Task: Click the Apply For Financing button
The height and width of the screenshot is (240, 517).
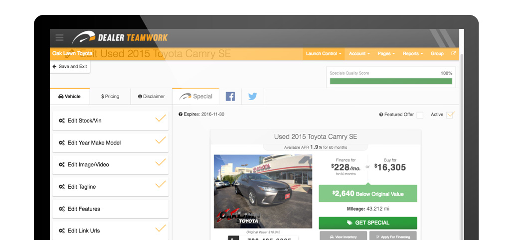Action: tap(393, 236)
